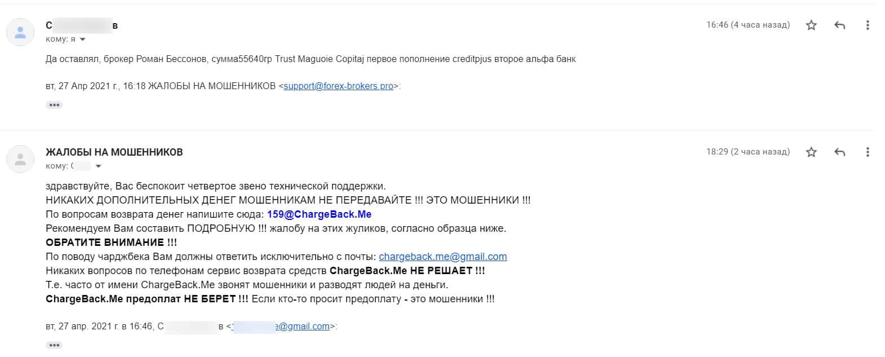Star the first email at 16:46

pos(811,25)
